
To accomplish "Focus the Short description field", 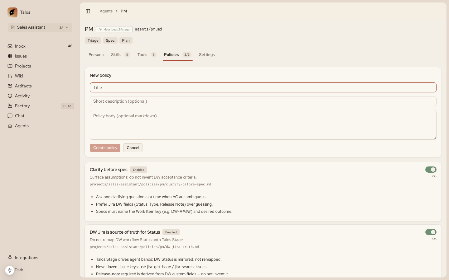I will click(x=263, y=101).
